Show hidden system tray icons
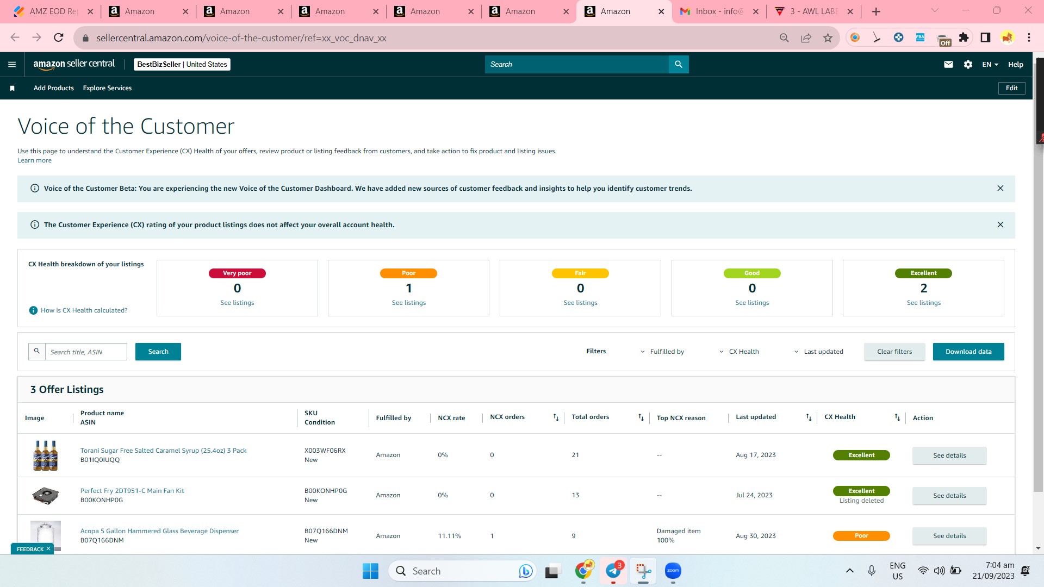 pos(849,571)
